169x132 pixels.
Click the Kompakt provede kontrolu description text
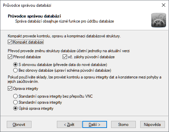pos(64,36)
